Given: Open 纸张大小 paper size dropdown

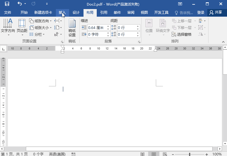Looking at the screenshot, I should coord(40,28).
